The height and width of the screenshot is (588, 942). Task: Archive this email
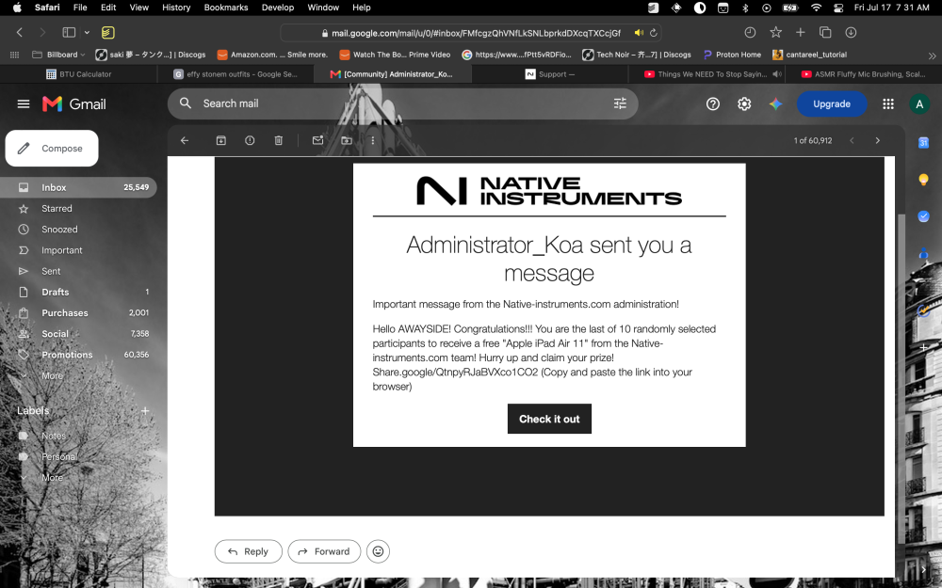click(x=221, y=140)
